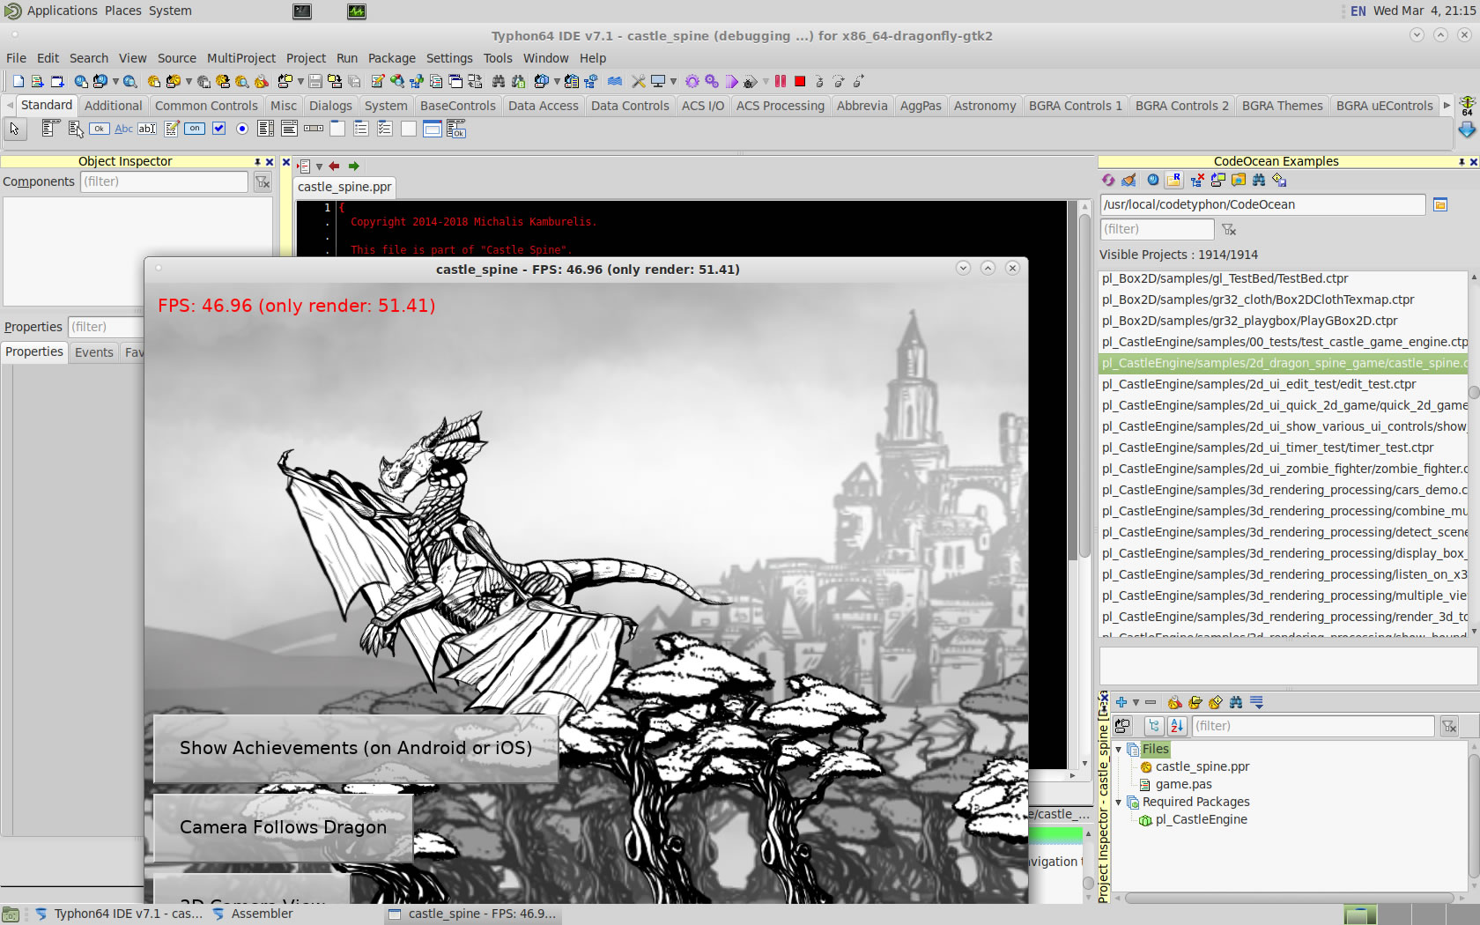Select pl_CastleEngine package in Project Inspector
The width and height of the screenshot is (1480, 925).
(1201, 819)
